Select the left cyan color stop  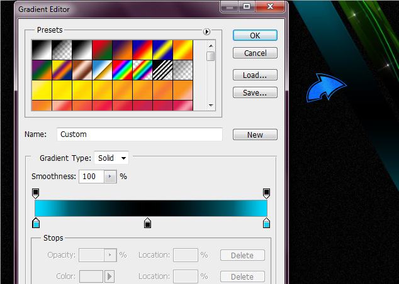point(35,222)
